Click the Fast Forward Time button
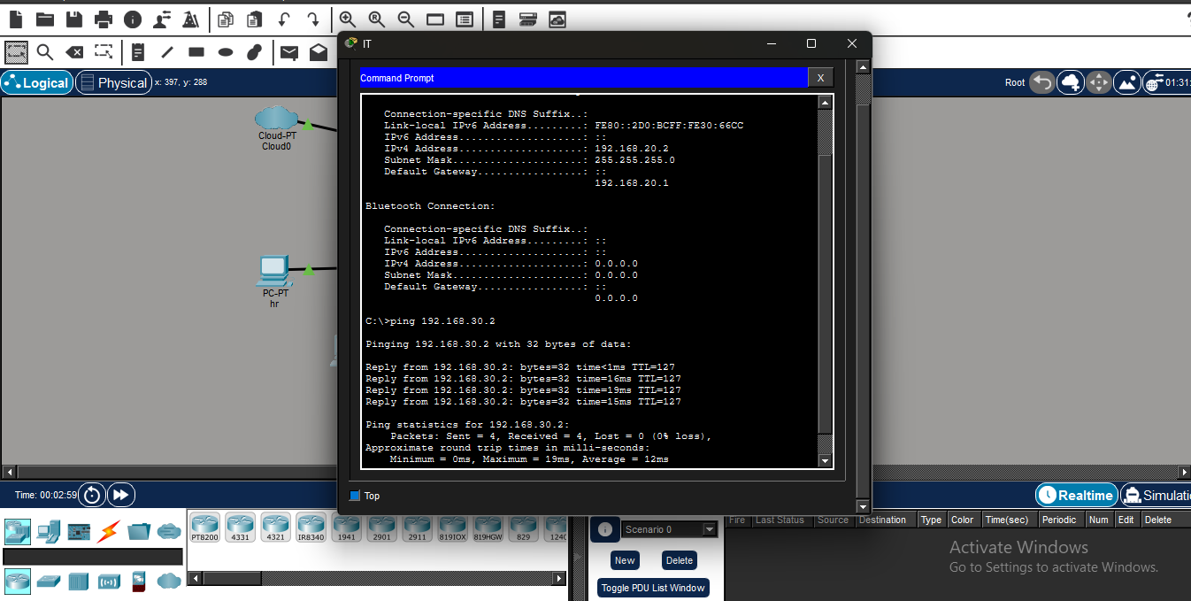This screenshot has width=1191, height=601. point(121,495)
